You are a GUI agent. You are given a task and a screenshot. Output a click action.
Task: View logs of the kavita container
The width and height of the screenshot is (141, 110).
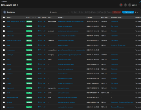pyautogui.click(x=38, y=59)
